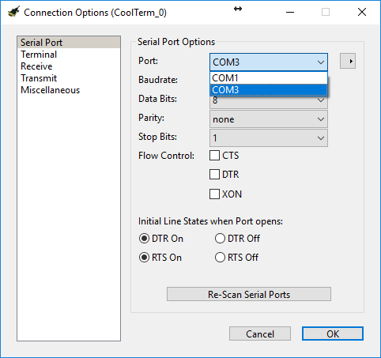
Task: Select the DTR Off radio button
Action: [x=220, y=239]
